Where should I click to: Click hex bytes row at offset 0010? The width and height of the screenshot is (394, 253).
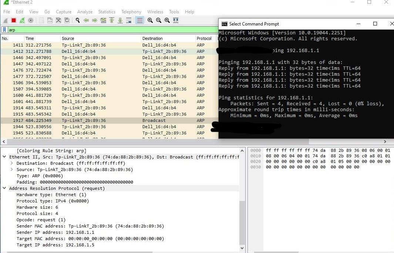328,156
